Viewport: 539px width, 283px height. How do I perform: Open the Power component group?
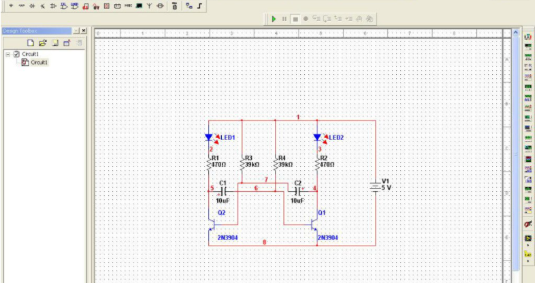118,6
